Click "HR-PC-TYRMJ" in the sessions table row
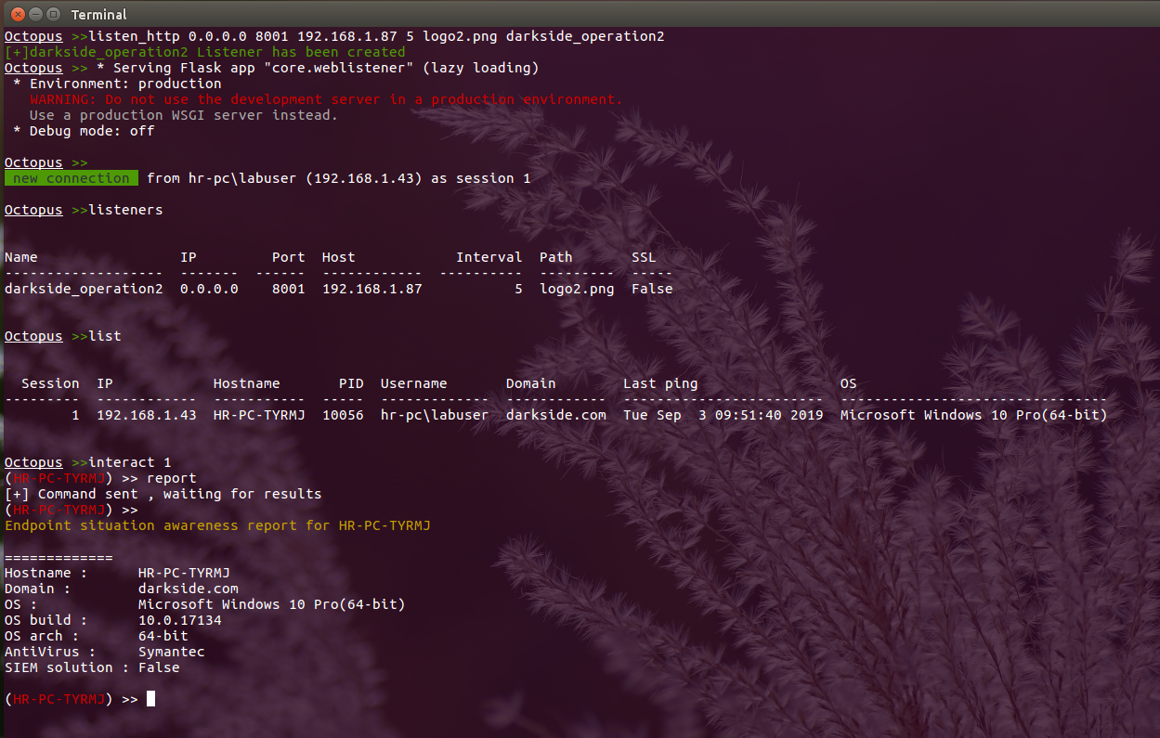Image resolution: width=1160 pixels, height=738 pixels. coord(259,415)
